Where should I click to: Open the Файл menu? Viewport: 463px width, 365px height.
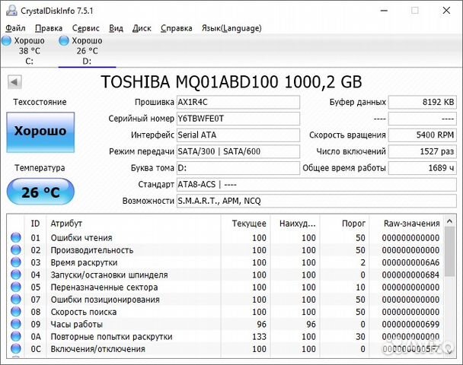15,28
